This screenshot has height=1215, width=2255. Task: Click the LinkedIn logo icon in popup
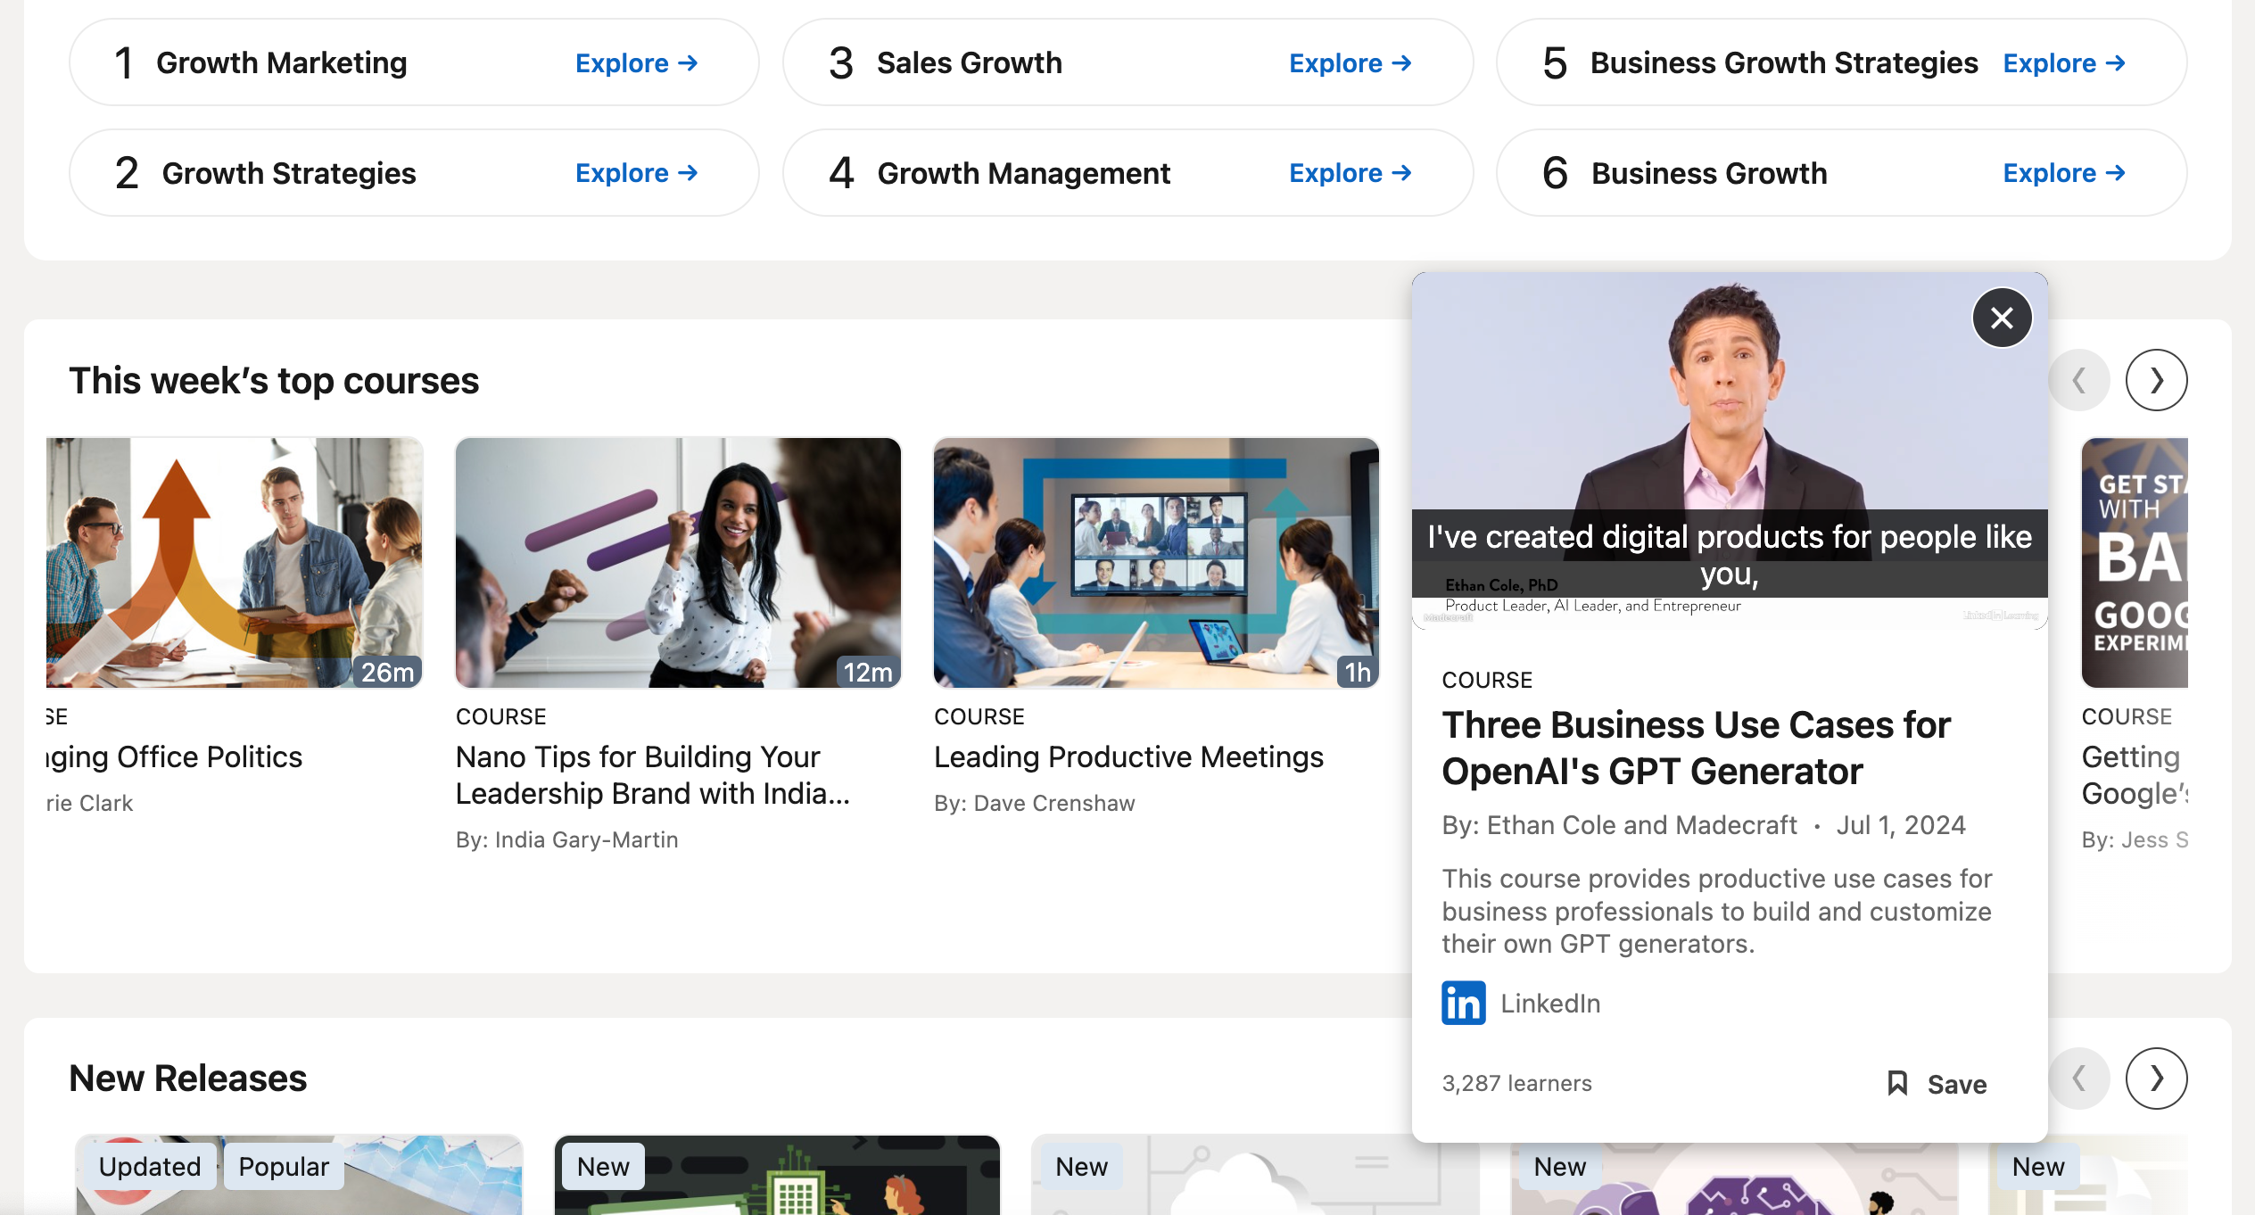[x=1464, y=1003]
